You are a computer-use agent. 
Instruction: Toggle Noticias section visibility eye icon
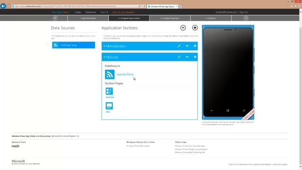(x=187, y=57)
